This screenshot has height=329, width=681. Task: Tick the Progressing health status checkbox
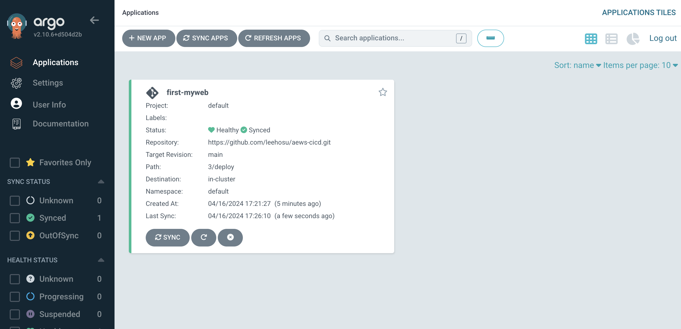(15, 297)
